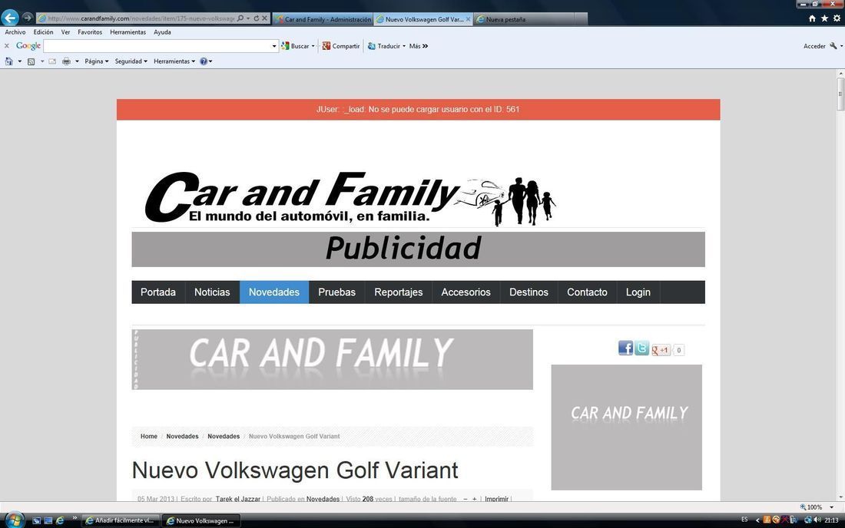The height and width of the screenshot is (528, 845).
Task: Open the Accesorios site section
Action: pos(466,292)
